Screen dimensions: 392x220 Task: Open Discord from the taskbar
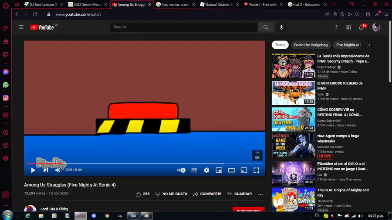[x=94, y=216]
